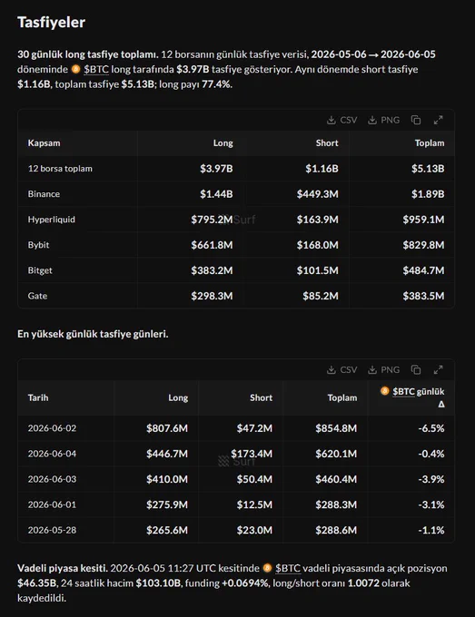
Task: Copy the exchange liquidation table
Action: coord(416,120)
